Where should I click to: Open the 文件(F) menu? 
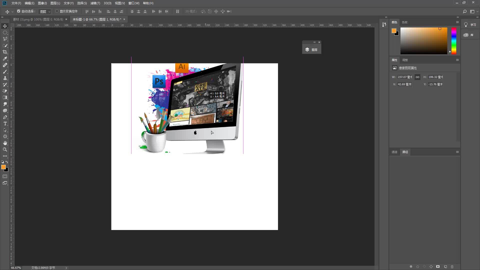[x=16, y=3]
